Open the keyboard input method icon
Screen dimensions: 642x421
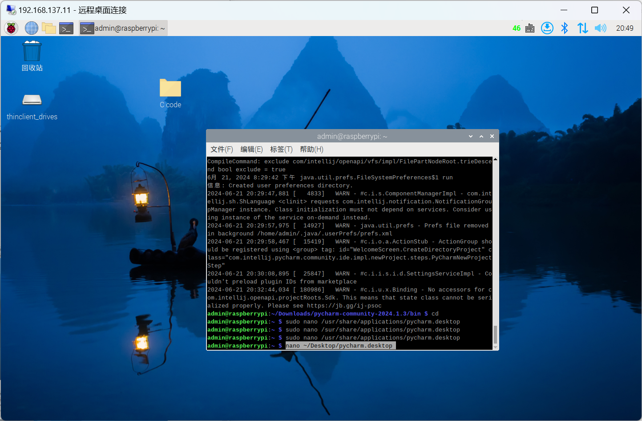click(x=530, y=28)
